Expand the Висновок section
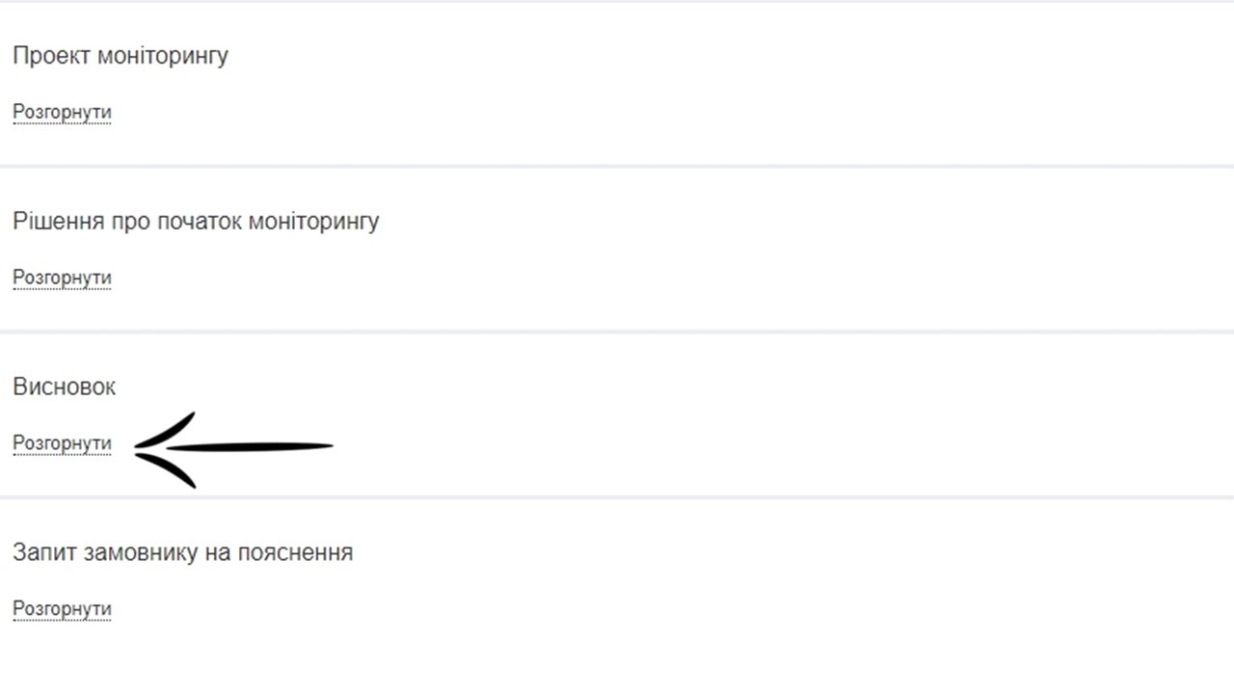Screen dimensions: 1234x694 coord(62,443)
